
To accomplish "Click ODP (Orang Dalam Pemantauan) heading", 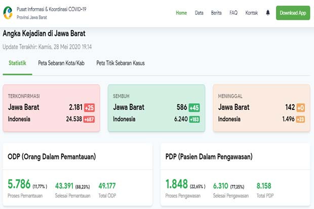I will coord(52,156).
